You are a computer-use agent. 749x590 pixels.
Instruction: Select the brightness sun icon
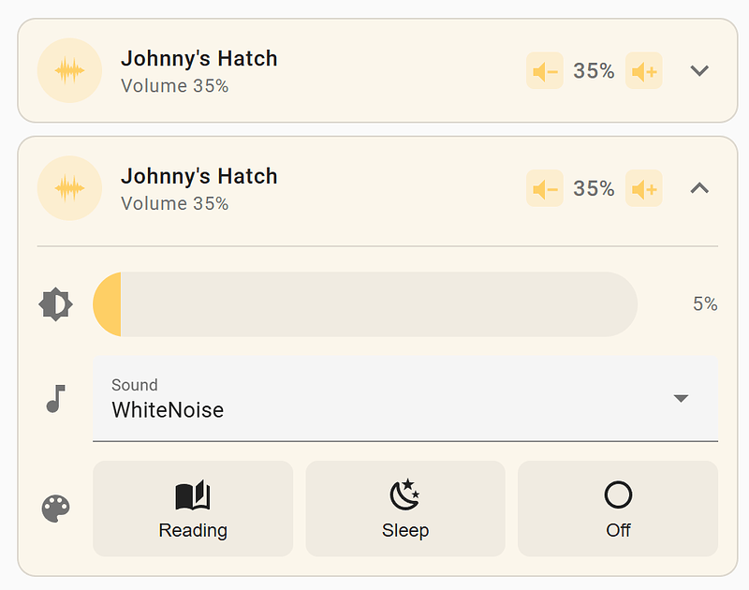pyautogui.click(x=55, y=303)
